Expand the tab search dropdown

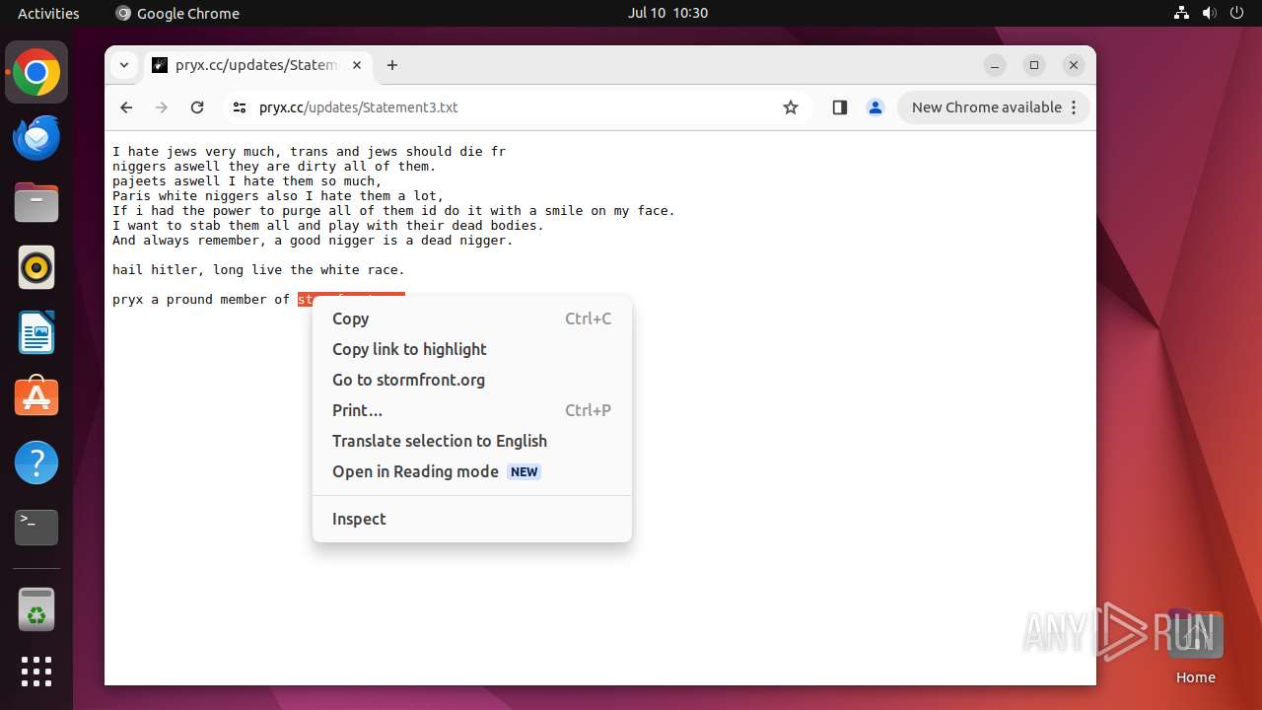pyautogui.click(x=124, y=65)
